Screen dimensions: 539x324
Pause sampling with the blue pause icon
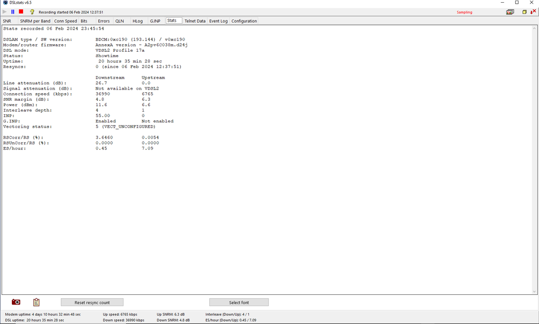tap(13, 12)
